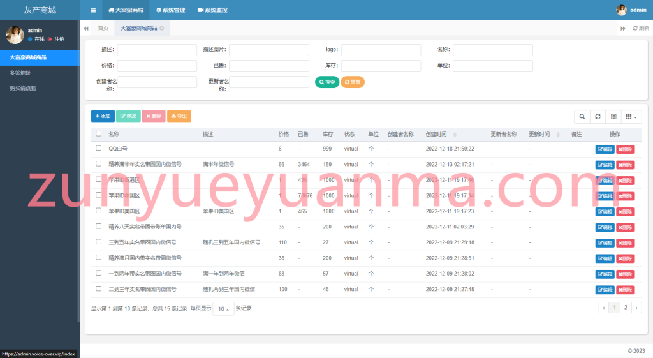Close the 大富豪商城商品 tab
The image size is (653, 358).
point(161,28)
